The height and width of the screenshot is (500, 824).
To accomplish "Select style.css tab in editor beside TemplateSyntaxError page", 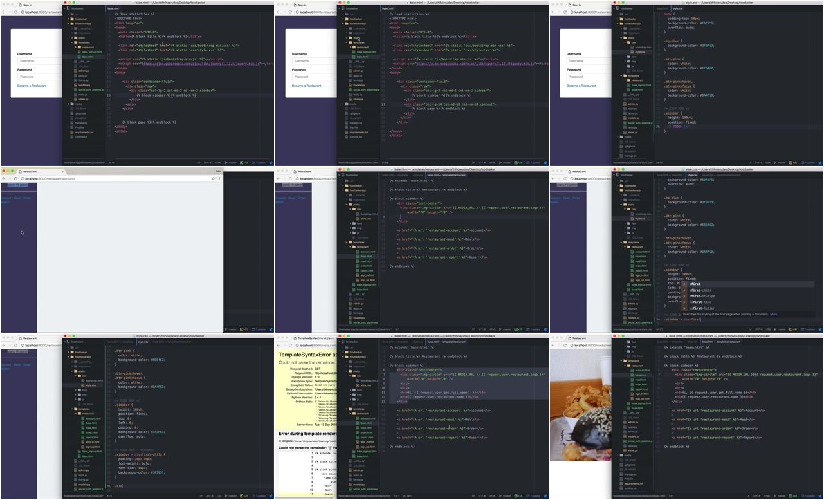I will pyautogui.click(x=417, y=342).
